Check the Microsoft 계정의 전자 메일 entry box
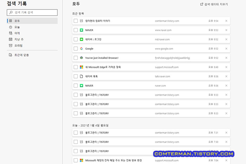Viewport: 246px width, 164px height. pyautogui.click(x=76, y=160)
